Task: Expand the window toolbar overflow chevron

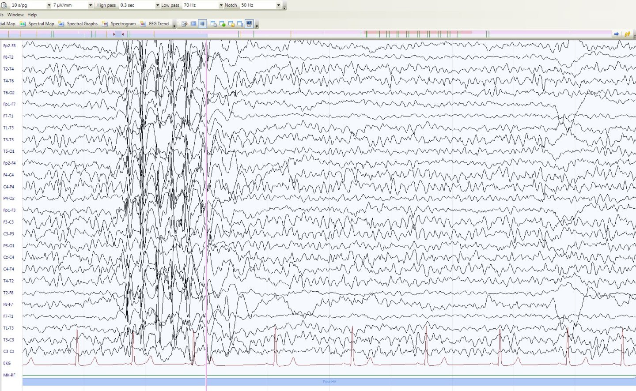Action: 257,26
